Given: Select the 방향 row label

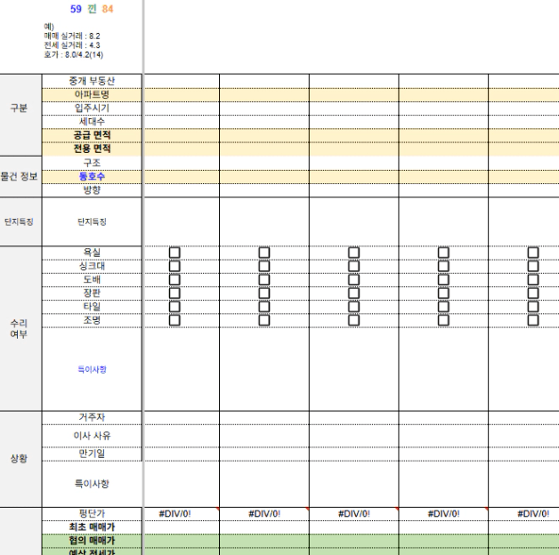Looking at the screenshot, I should click(x=92, y=190).
